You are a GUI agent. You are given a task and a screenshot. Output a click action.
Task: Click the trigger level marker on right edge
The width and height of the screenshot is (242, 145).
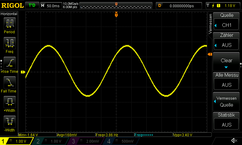(210, 54)
